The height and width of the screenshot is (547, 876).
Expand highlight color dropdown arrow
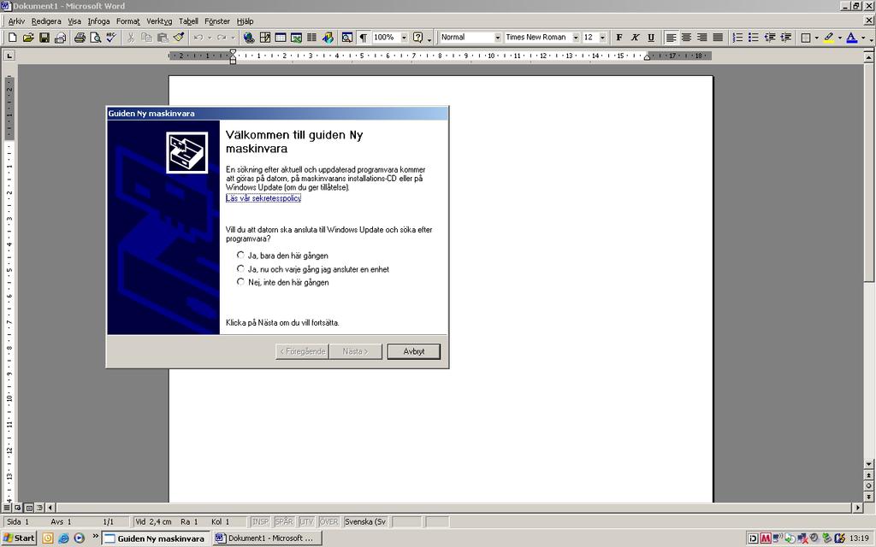pos(840,38)
